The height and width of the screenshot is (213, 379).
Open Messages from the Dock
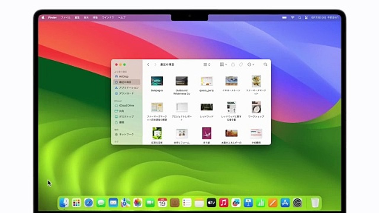(x=101, y=203)
